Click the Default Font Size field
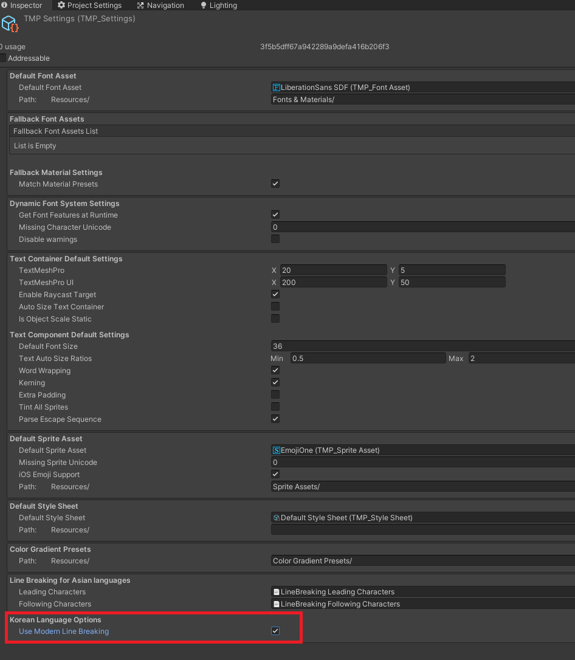This screenshot has height=660, width=575. 423,346
